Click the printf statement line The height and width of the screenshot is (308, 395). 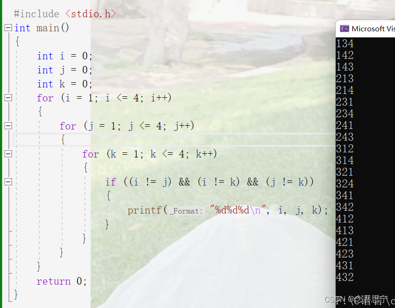coord(228,210)
